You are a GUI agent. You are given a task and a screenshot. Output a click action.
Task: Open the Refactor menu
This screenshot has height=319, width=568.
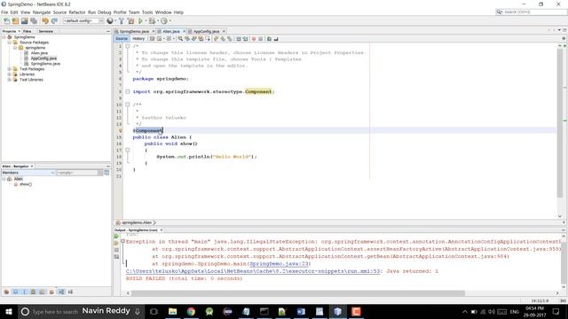click(77, 12)
